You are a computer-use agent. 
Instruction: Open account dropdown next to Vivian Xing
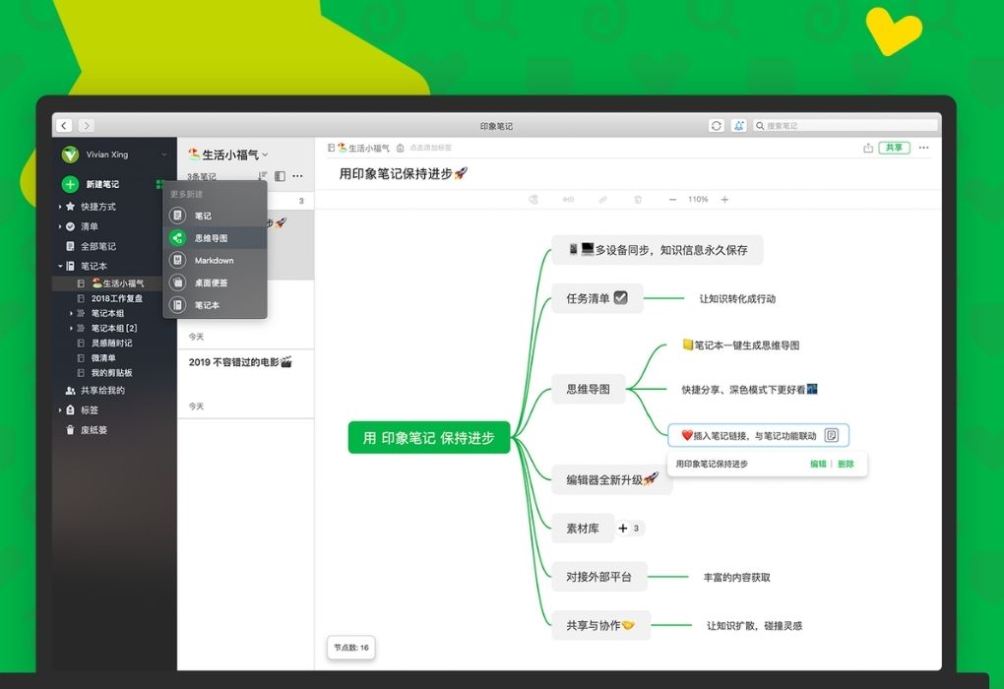(164, 155)
